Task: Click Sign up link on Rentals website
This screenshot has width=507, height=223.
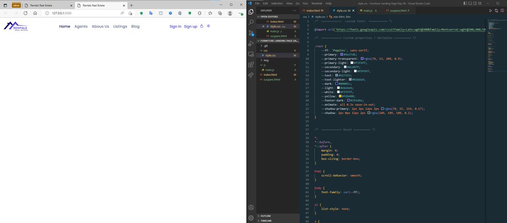Action: click(x=191, y=27)
